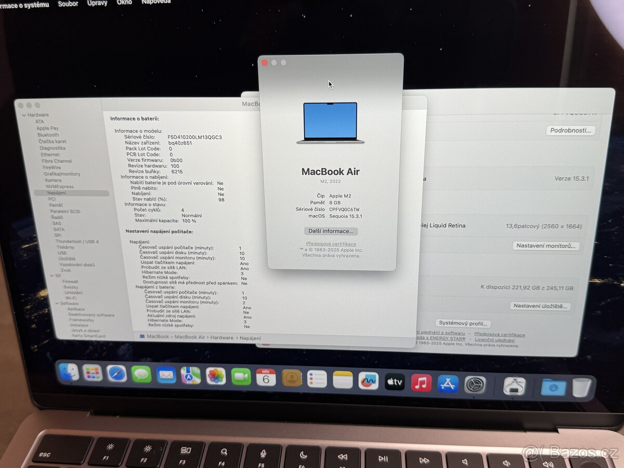The height and width of the screenshot is (468, 624).
Task: Select Ethernet in the sidebar
Action: point(50,154)
